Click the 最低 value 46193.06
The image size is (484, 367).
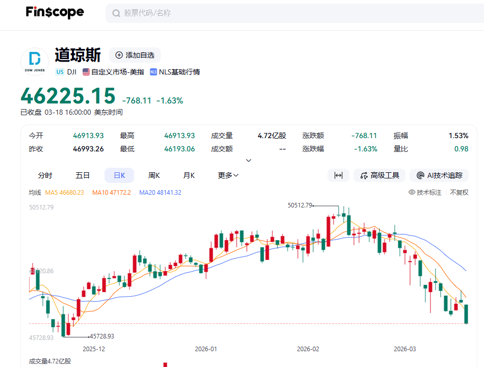click(180, 149)
